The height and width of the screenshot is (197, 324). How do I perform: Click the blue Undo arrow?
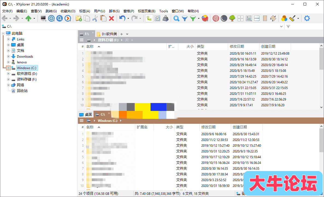[122, 18]
